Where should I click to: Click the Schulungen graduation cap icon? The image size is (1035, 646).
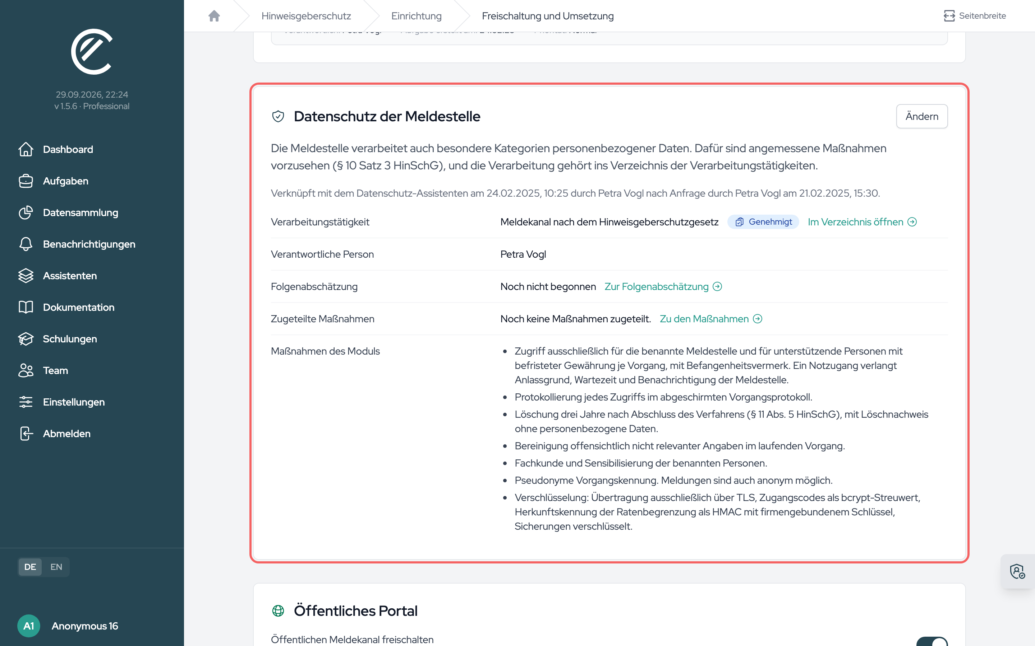tap(26, 339)
